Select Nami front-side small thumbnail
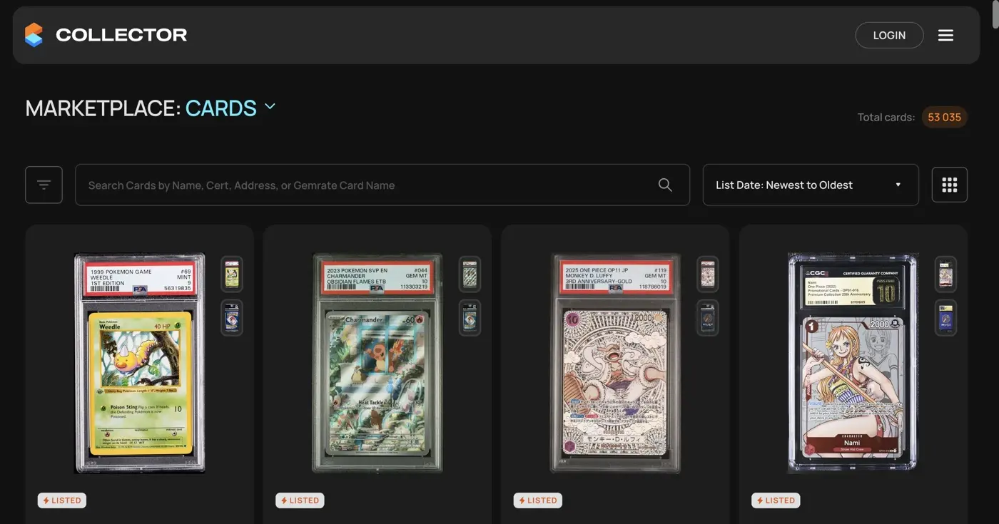 [x=945, y=274]
